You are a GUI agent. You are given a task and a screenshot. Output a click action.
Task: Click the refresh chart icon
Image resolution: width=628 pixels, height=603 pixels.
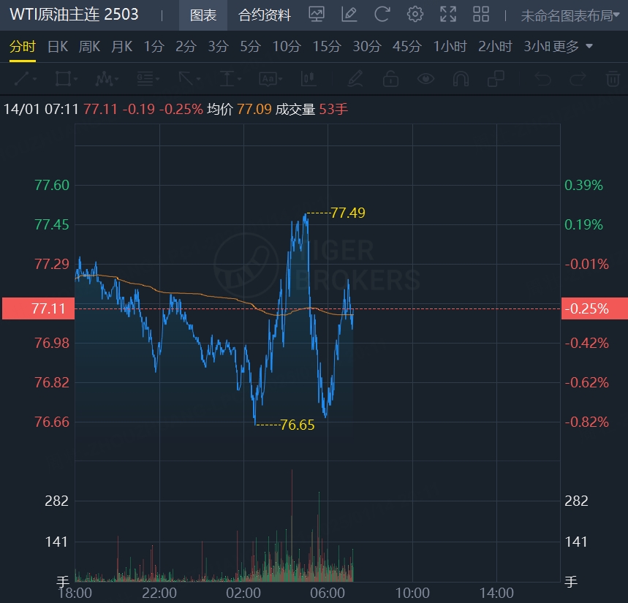[382, 14]
